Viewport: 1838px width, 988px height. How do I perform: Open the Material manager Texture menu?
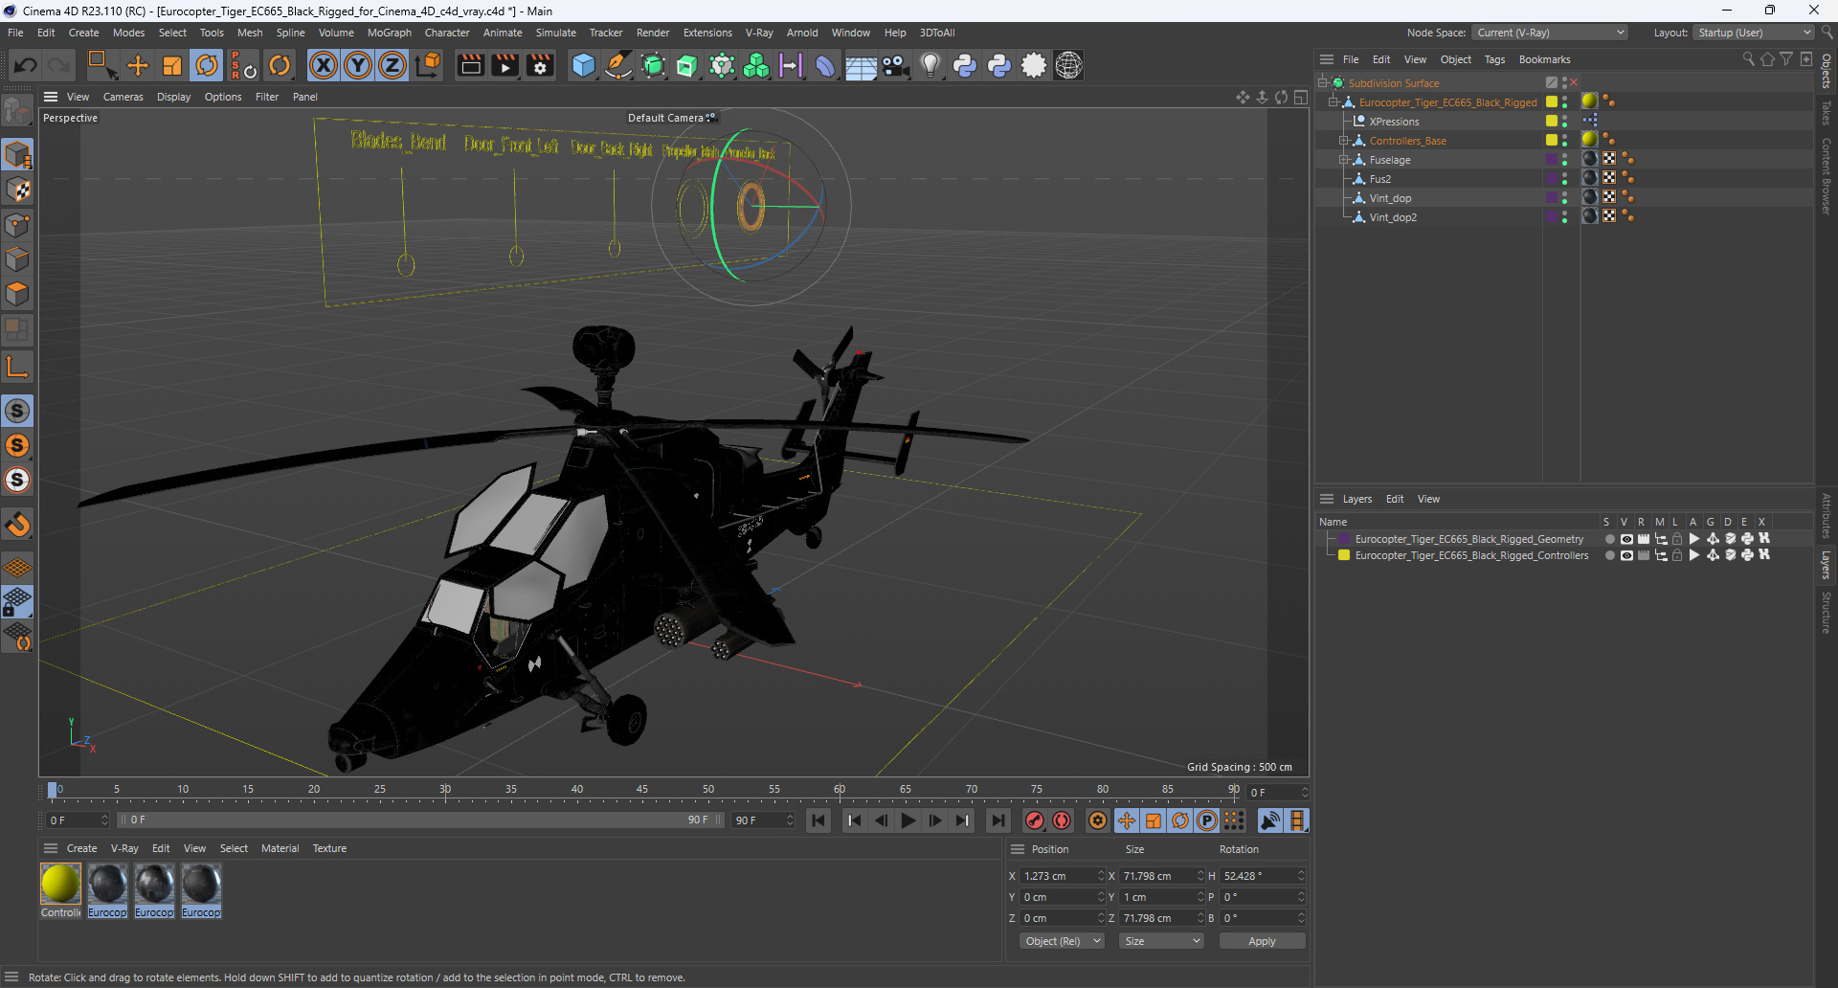click(x=329, y=848)
